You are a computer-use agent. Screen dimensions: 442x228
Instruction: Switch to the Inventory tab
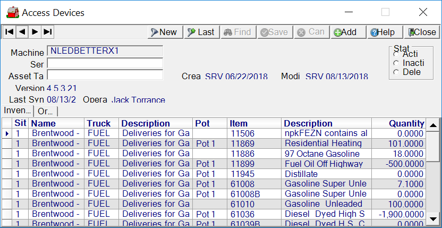tap(17, 110)
